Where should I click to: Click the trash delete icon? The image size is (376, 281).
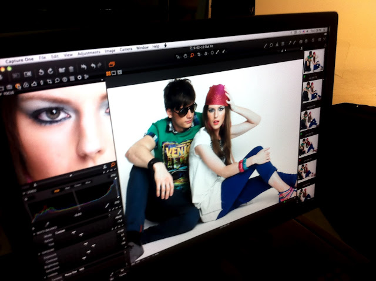(71, 69)
